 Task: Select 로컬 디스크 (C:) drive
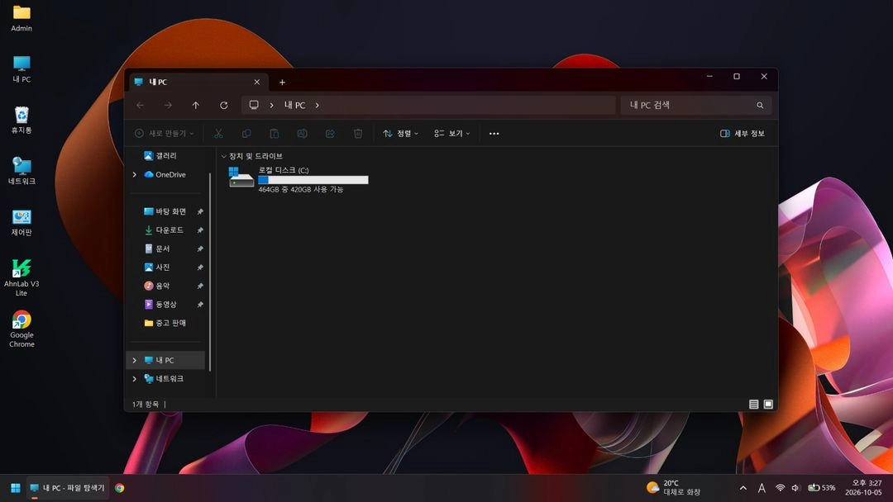pyautogui.click(x=298, y=180)
